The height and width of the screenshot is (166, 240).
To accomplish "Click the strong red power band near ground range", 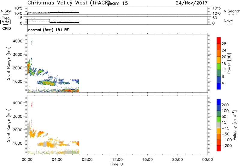I will [x=69, y=90].
